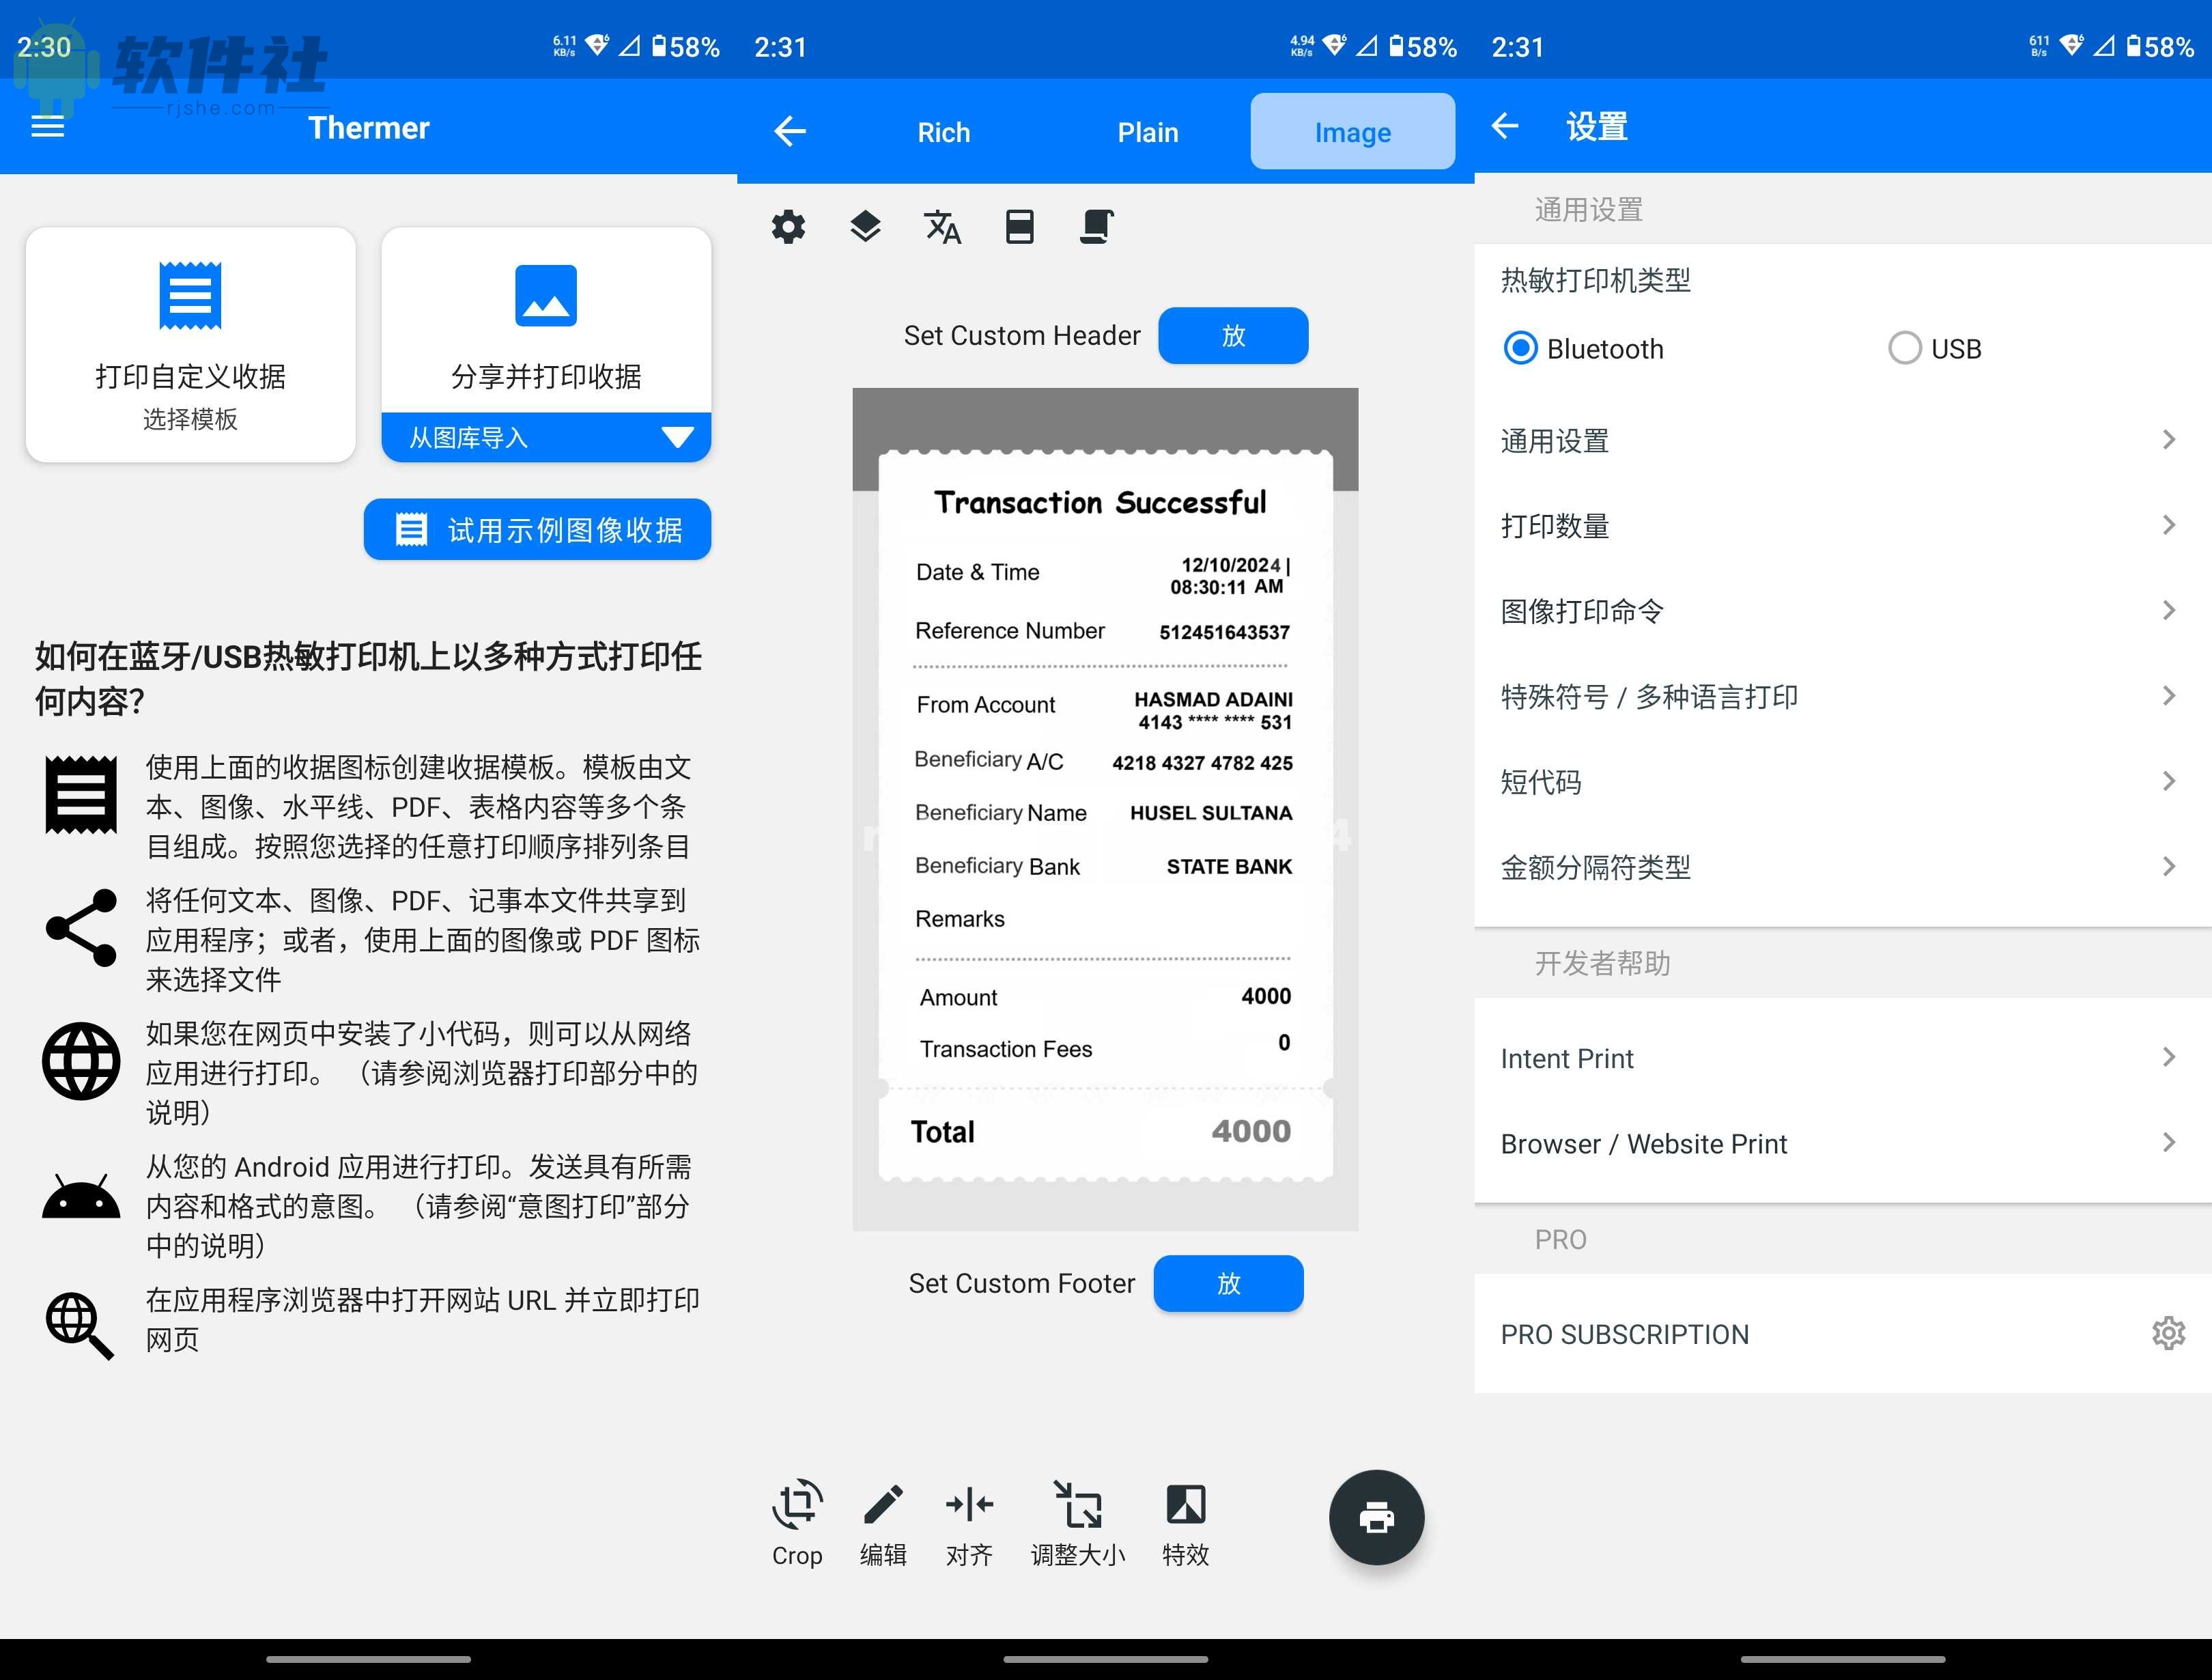2212x1680 pixels.
Task: Switch to the Plain tab
Action: [x=1148, y=131]
